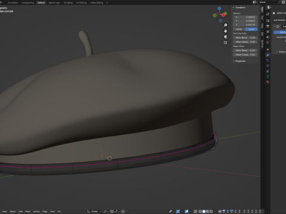The width and height of the screenshot is (286, 214).
Task: Switch to the Animation workspace tab
Action: (x=13, y=3)
